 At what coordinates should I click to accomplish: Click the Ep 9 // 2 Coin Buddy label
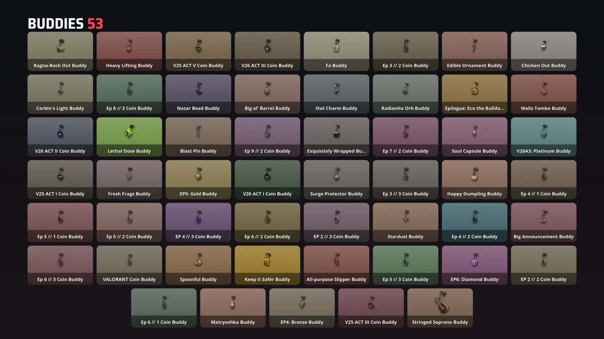pyautogui.click(x=267, y=151)
